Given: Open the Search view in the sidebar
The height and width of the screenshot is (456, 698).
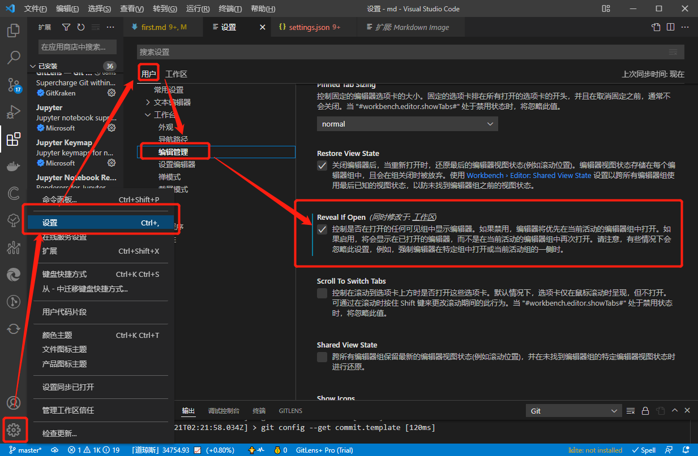Looking at the screenshot, I should pyautogui.click(x=14, y=58).
